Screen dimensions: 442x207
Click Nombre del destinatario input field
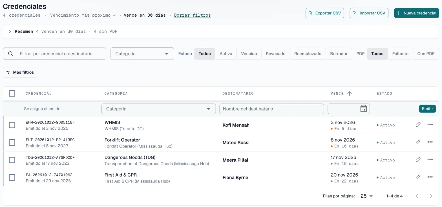[271, 109]
